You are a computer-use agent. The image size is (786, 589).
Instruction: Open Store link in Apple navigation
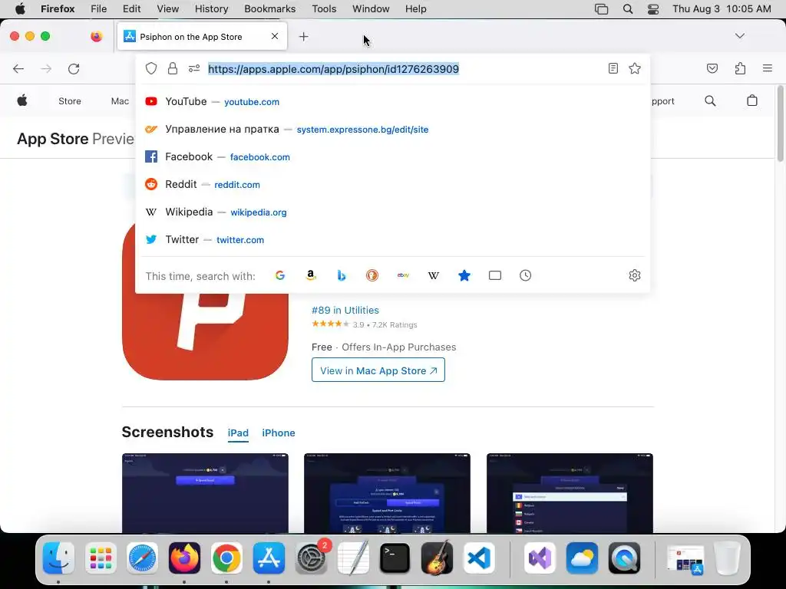point(70,101)
